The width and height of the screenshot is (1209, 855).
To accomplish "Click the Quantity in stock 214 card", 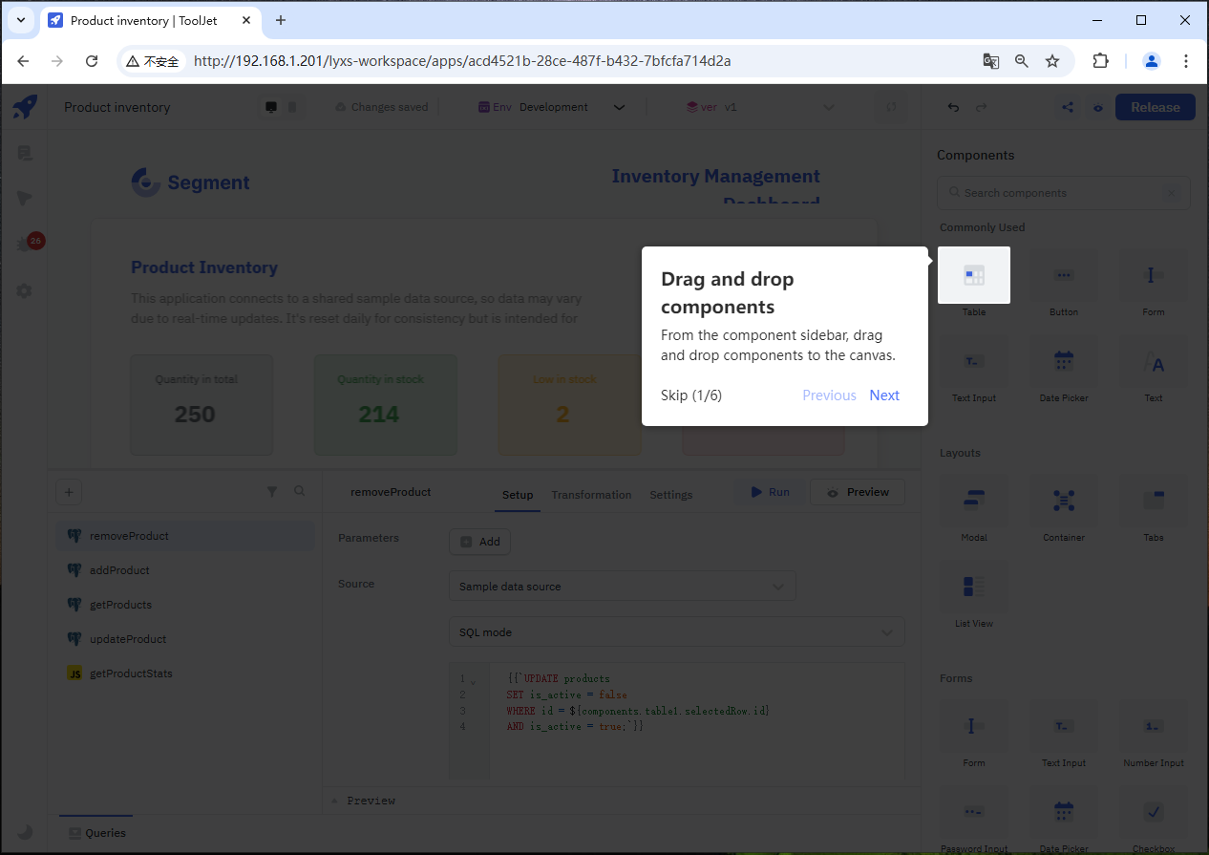I will click(385, 405).
